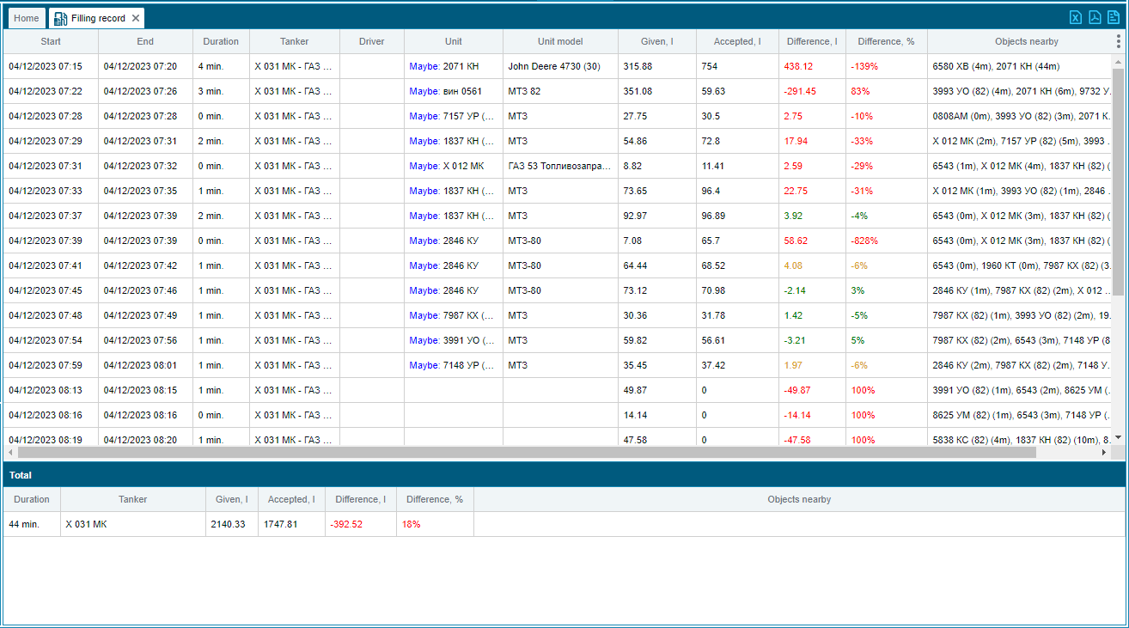
Task: Sort by the main table Difference, l header
Action: coord(812,41)
